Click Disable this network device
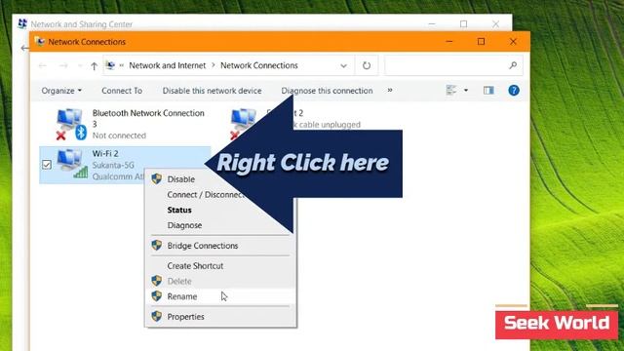 click(212, 91)
